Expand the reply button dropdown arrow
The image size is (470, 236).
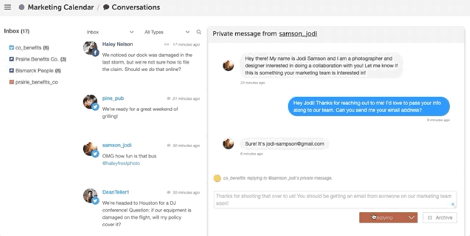(411, 218)
